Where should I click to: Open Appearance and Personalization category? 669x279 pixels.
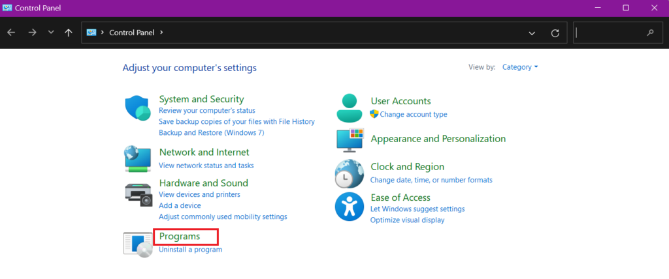[438, 139]
